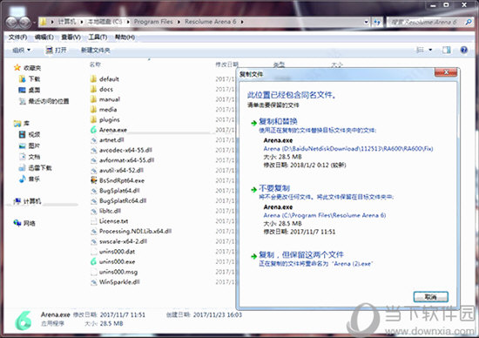Open the File (文件) menu
Viewport: 479px width, 338px height.
click(17, 37)
